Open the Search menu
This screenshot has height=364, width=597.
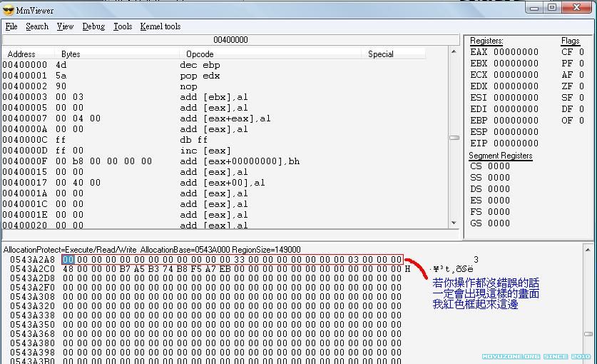point(37,26)
